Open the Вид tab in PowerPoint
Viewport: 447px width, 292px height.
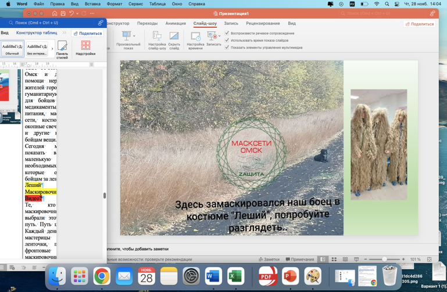coord(292,23)
